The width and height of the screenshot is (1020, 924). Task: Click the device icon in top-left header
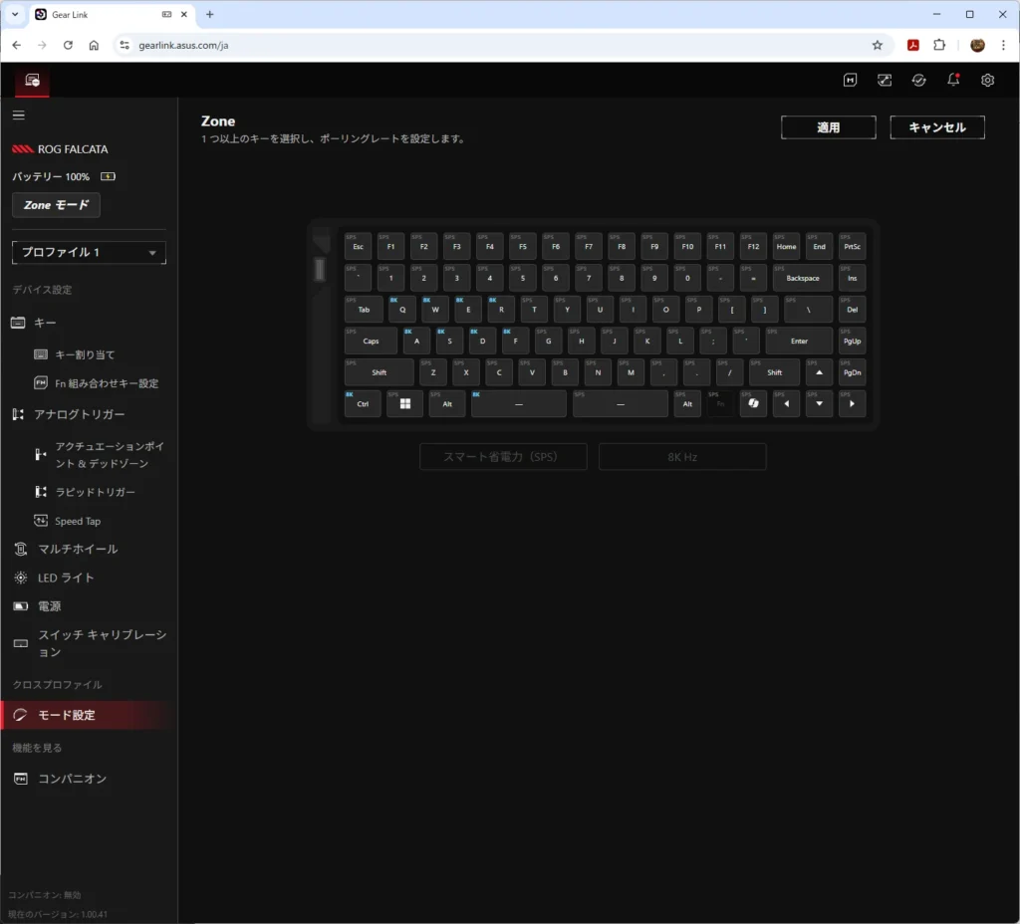[x=32, y=81]
